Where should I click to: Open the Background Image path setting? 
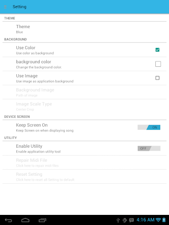(84, 92)
